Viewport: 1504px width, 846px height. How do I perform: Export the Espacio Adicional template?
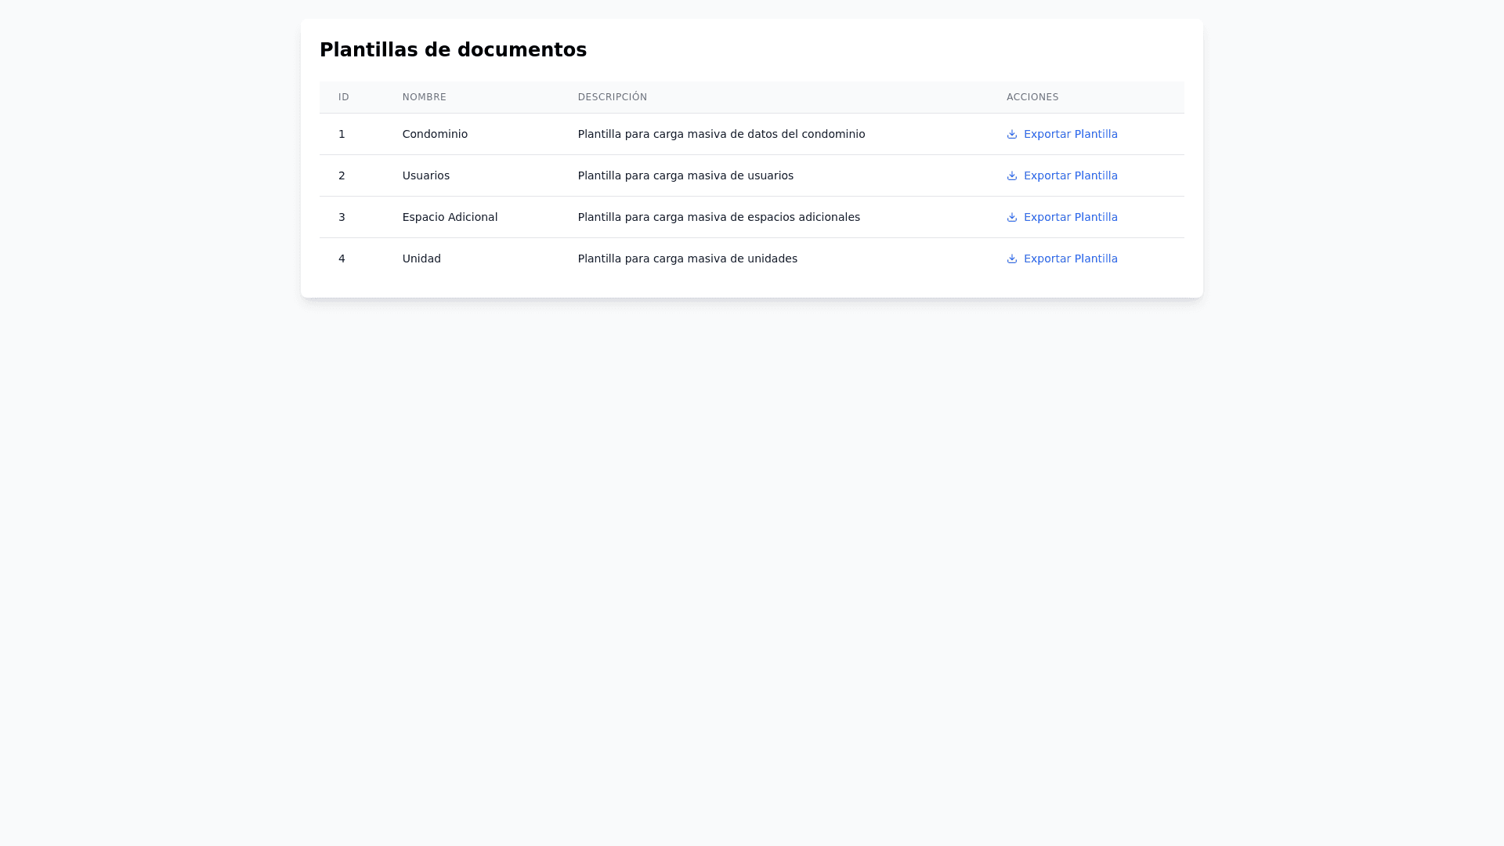(1070, 217)
